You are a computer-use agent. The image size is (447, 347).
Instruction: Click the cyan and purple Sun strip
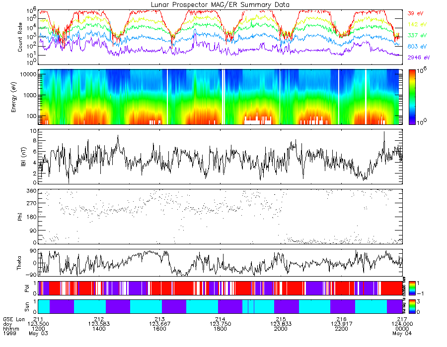220,306
